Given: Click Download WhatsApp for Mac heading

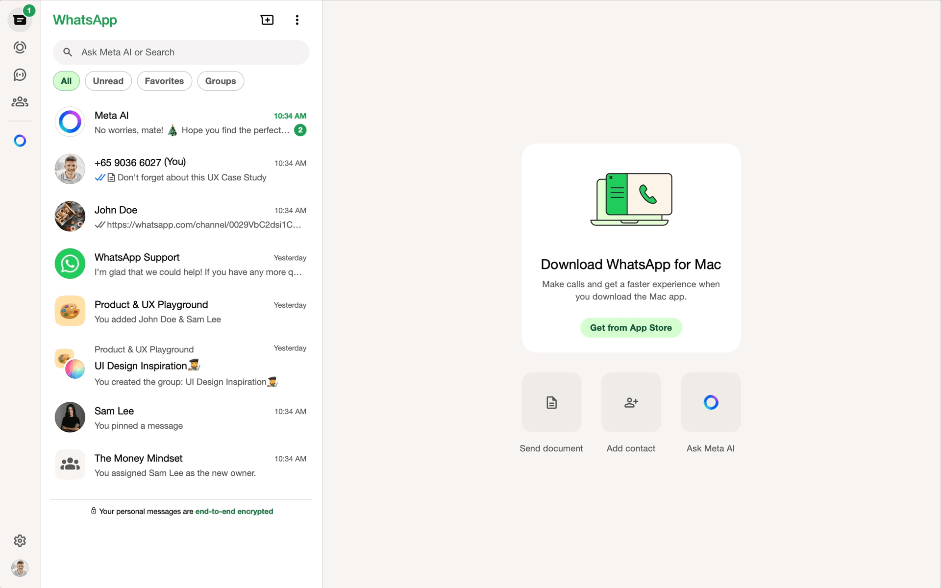Looking at the screenshot, I should (x=631, y=265).
